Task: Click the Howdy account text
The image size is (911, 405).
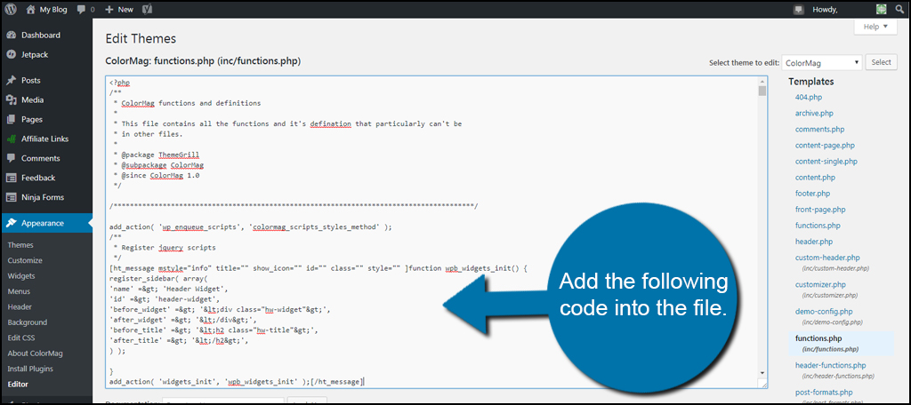Action: 825,9
